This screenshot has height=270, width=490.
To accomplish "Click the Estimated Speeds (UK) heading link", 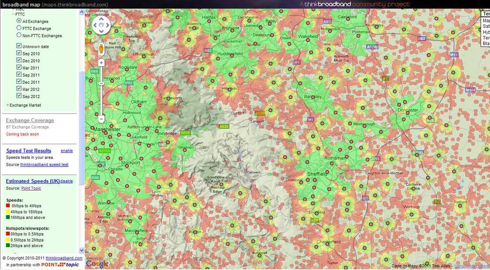I will click(33, 181).
